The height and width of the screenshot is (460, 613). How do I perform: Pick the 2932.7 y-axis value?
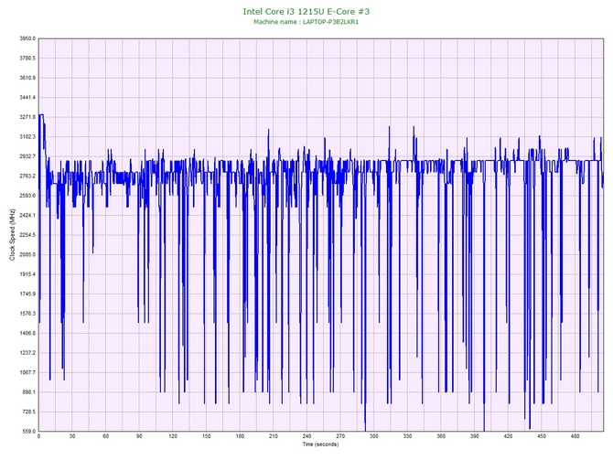coord(27,156)
